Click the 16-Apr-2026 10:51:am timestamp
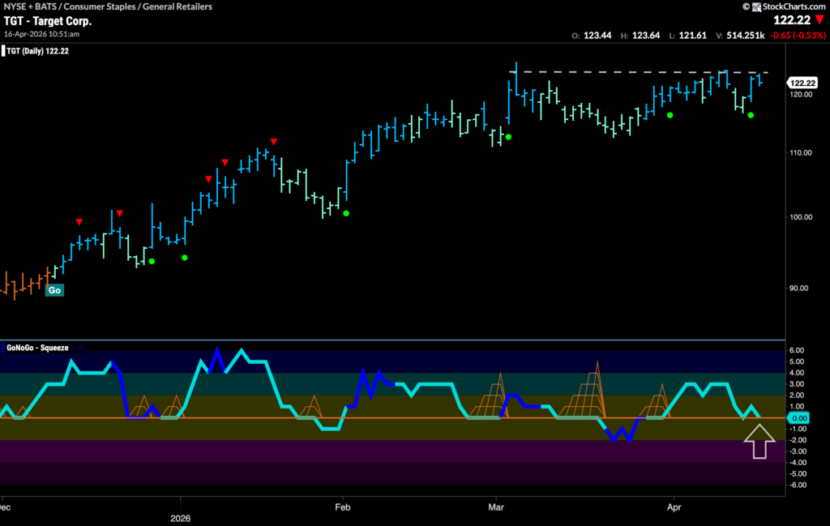Screen dimensions: 830x526 click(42, 34)
